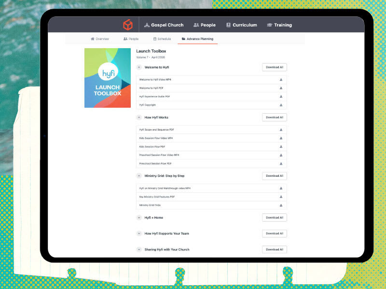Download the Preschool Session Flow Video MP4
The image size is (386, 289).
point(281,155)
